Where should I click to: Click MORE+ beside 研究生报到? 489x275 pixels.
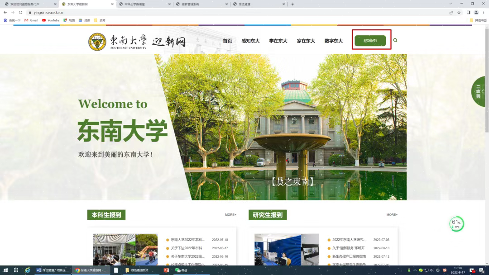392,214
